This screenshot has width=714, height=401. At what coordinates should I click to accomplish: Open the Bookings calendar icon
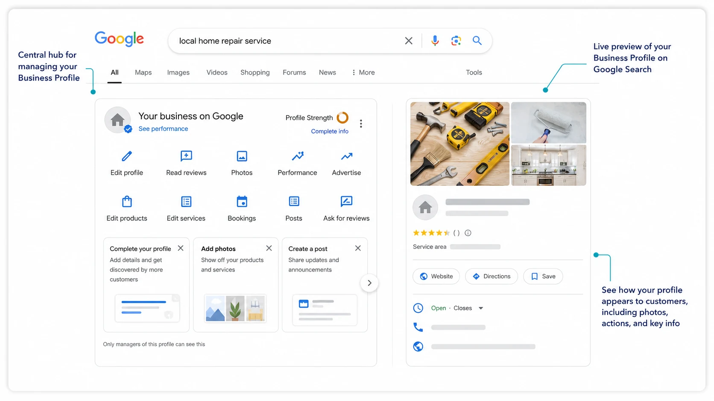[x=242, y=201]
